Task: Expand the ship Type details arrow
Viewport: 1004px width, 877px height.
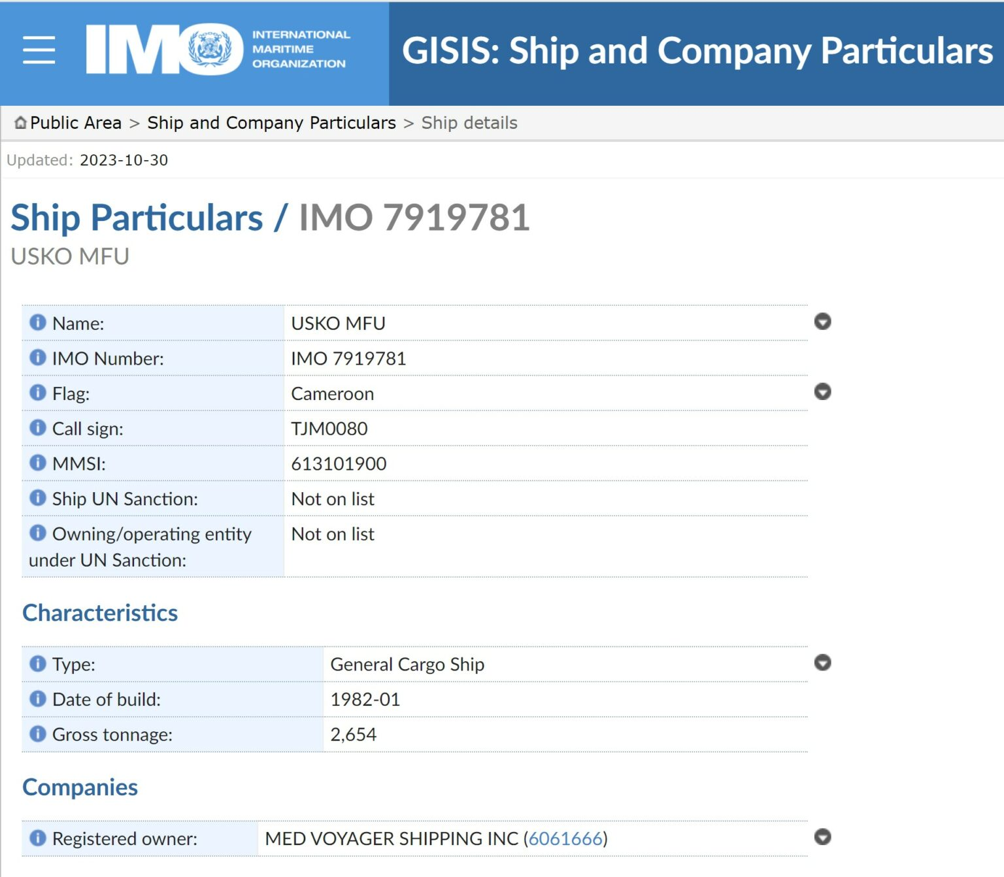Action: (822, 663)
